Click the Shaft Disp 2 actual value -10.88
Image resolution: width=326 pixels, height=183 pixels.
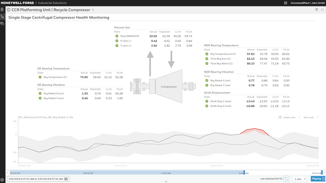pyautogui.click(x=250, y=106)
